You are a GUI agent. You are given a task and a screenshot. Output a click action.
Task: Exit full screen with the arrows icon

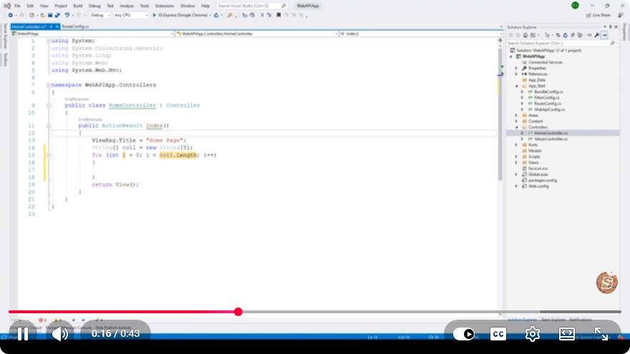tap(601, 334)
